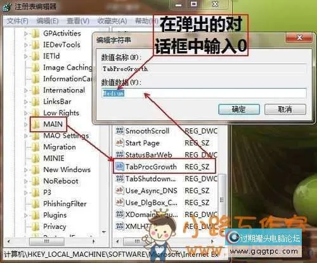Select the LinksBar tree item
The image size is (317, 263).
click(x=57, y=102)
